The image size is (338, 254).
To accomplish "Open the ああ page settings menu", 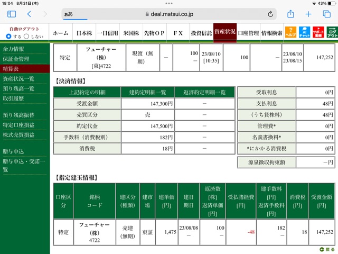I will pyautogui.click(x=68, y=14).
